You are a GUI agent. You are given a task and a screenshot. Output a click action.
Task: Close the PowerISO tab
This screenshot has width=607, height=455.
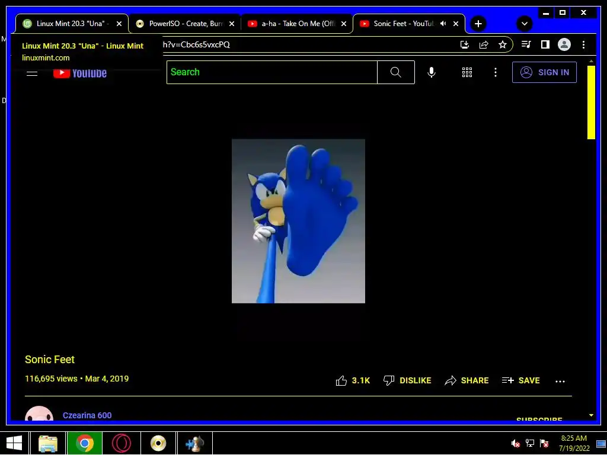[x=232, y=24]
